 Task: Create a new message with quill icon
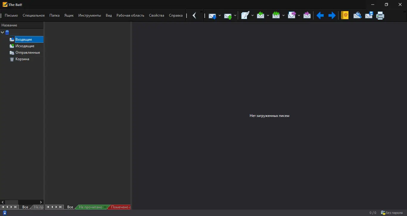tap(245, 15)
